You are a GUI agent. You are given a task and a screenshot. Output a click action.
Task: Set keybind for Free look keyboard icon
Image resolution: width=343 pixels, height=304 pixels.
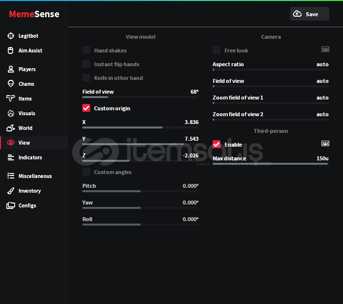(x=325, y=50)
